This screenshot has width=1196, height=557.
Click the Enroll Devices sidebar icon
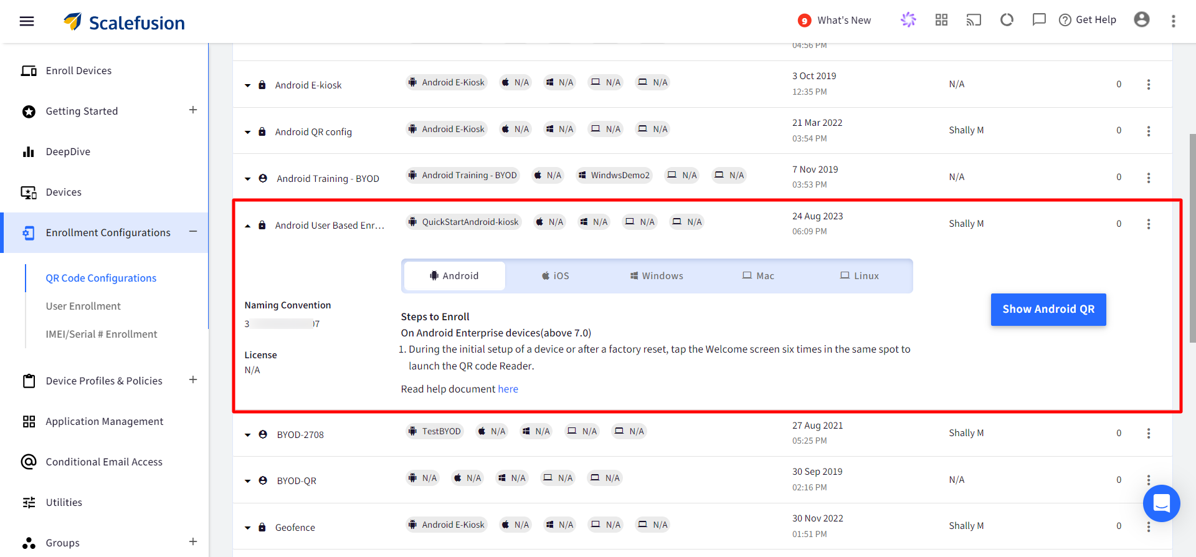click(x=29, y=70)
